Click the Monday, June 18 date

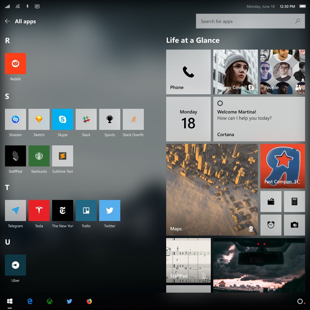point(261,6)
